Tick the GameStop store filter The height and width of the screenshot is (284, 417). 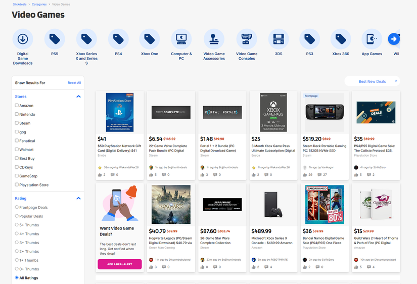click(x=17, y=176)
